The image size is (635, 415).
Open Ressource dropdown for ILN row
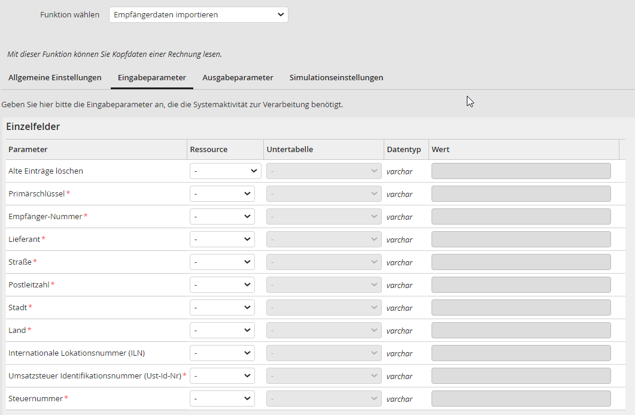pyautogui.click(x=222, y=353)
